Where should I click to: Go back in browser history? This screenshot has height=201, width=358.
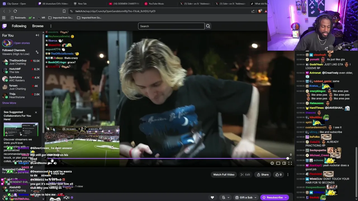pos(4,11)
